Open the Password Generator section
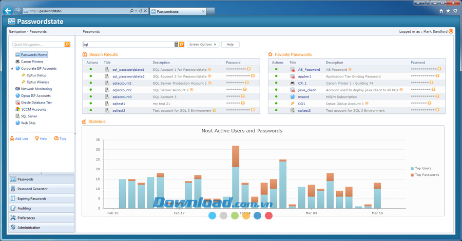This screenshot has width=462, height=241. tap(32, 189)
